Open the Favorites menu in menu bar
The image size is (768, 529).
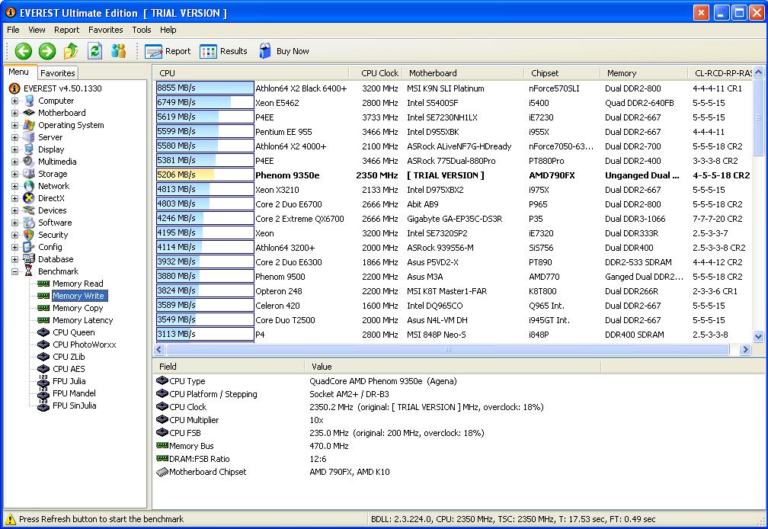pyautogui.click(x=105, y=30)
